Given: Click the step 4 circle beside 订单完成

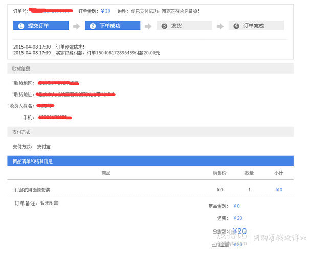Looking at the screenshot, I should 236,26.
